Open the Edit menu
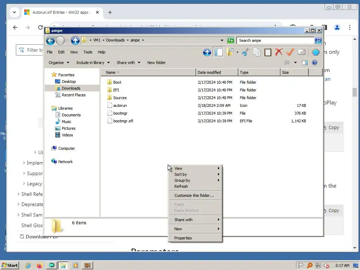This screenshot has width=360, height=270. pyautogui.click(x=61, y=52)
